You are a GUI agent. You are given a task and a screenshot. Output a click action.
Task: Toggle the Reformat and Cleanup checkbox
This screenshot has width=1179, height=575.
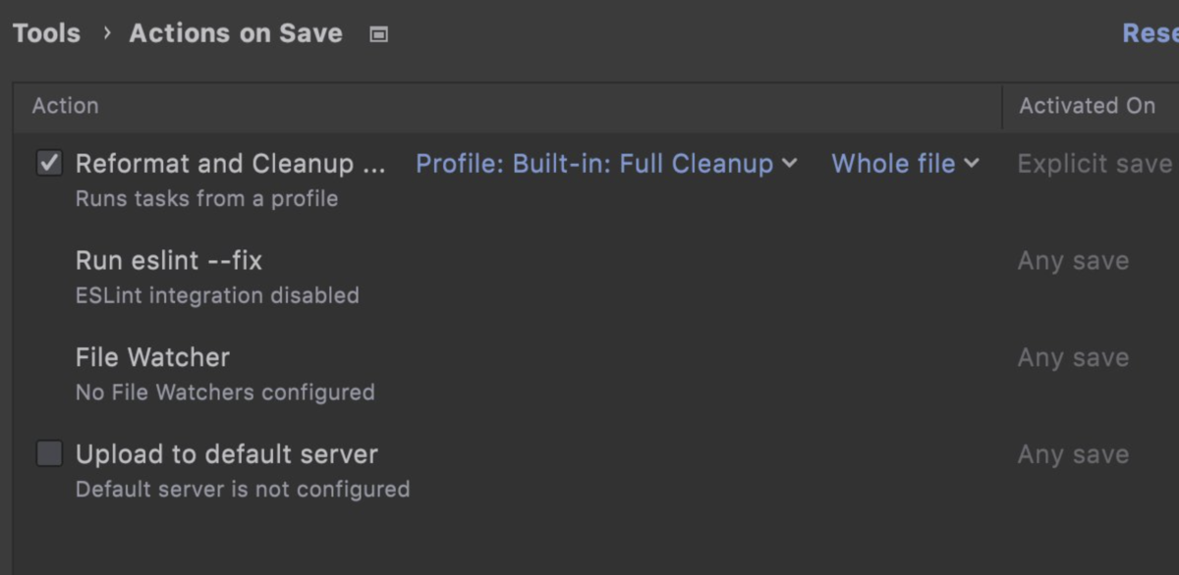pyautogui.click(x=49, y=163)
